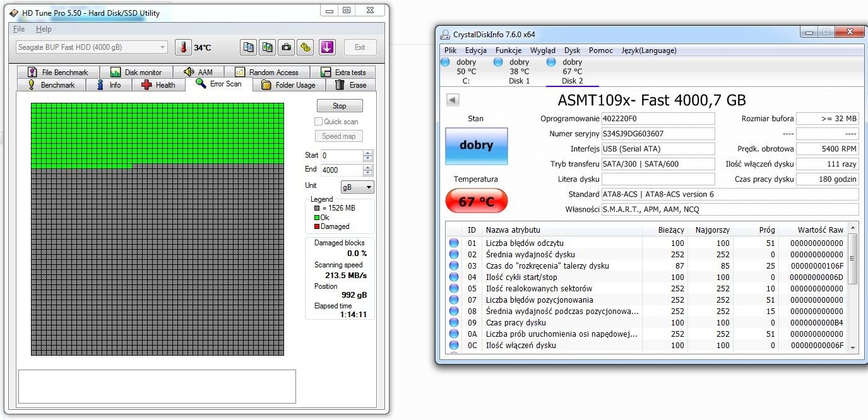868x420 pixels.
Task: Decrease the End value with the down arrow
Action: [368, 173]
